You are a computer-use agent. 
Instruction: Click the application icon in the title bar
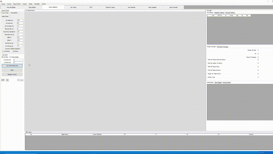(x=1, y=1)
